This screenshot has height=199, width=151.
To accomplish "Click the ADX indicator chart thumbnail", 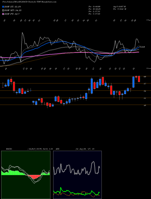I will pyautogui.click(x=77, y=175).
